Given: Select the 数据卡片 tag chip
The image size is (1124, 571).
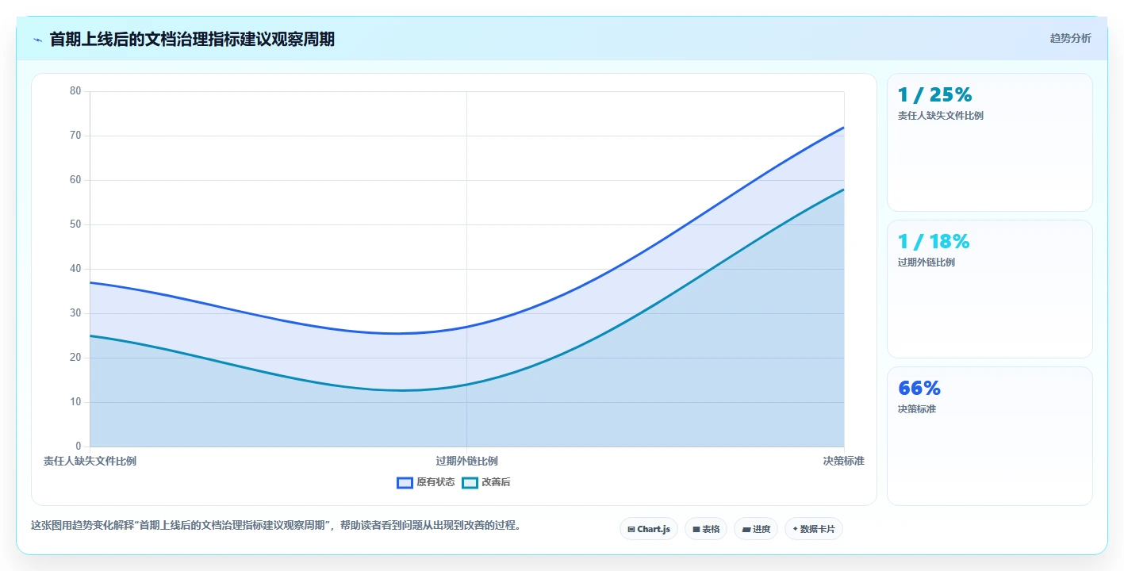Looking at the screenshot, I should tap(814, 529).
